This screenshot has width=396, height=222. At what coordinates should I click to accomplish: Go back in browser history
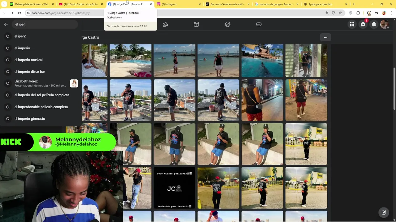click(4, 13)
